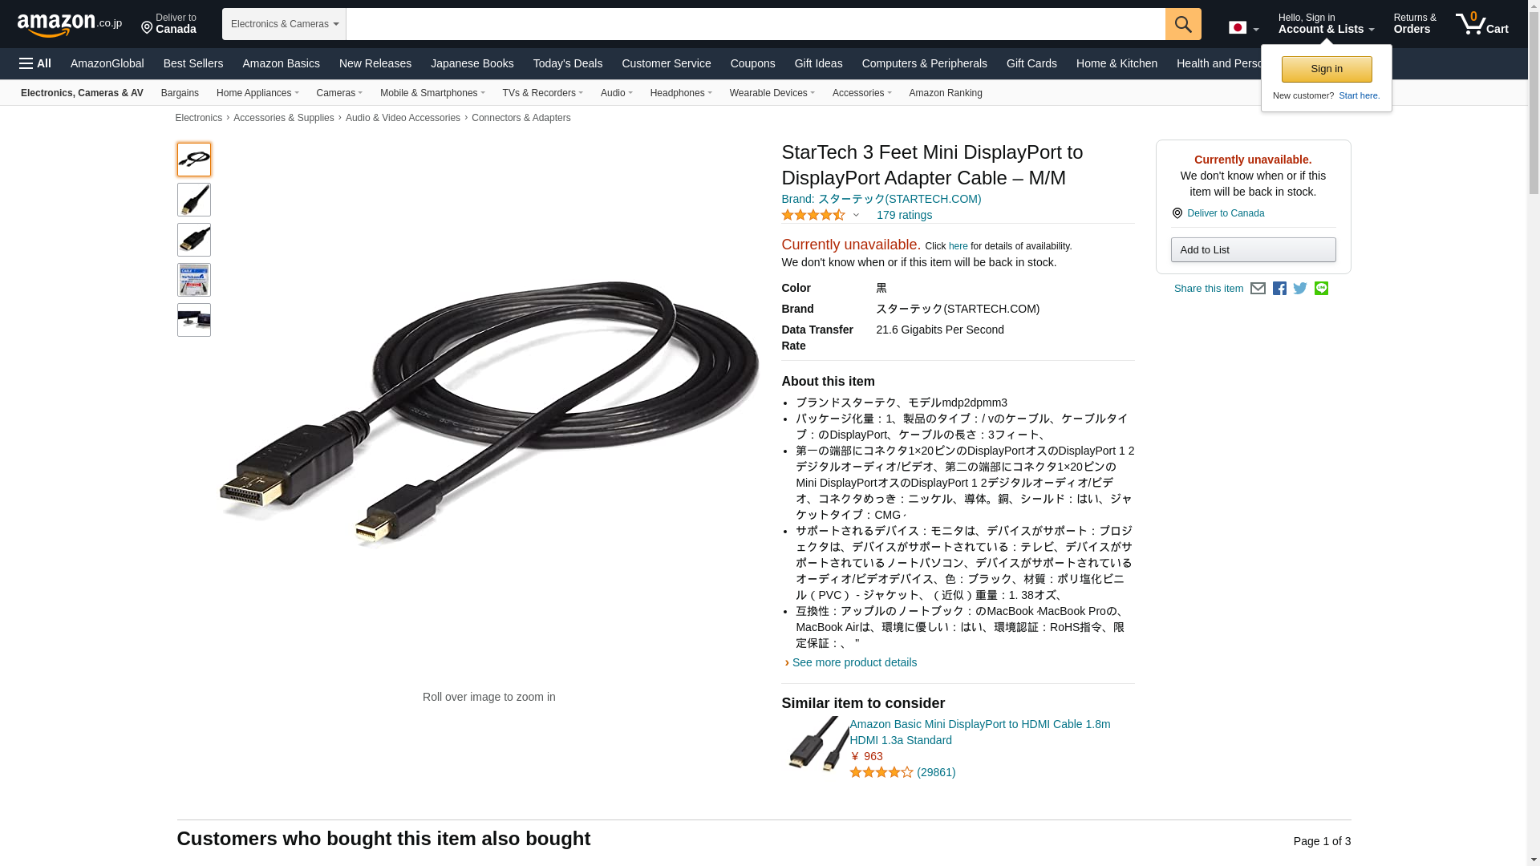
Task: Expand the Electronics & Cameras search category dropdown
Action: [x=284, y=24]
